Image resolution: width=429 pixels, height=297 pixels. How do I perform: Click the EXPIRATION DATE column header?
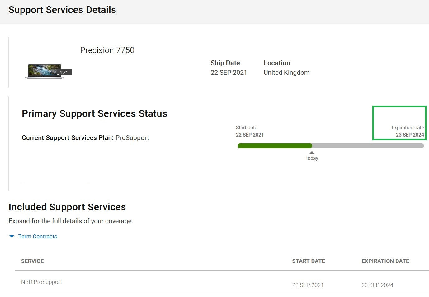pyautogui.click(x=385, y=261)
